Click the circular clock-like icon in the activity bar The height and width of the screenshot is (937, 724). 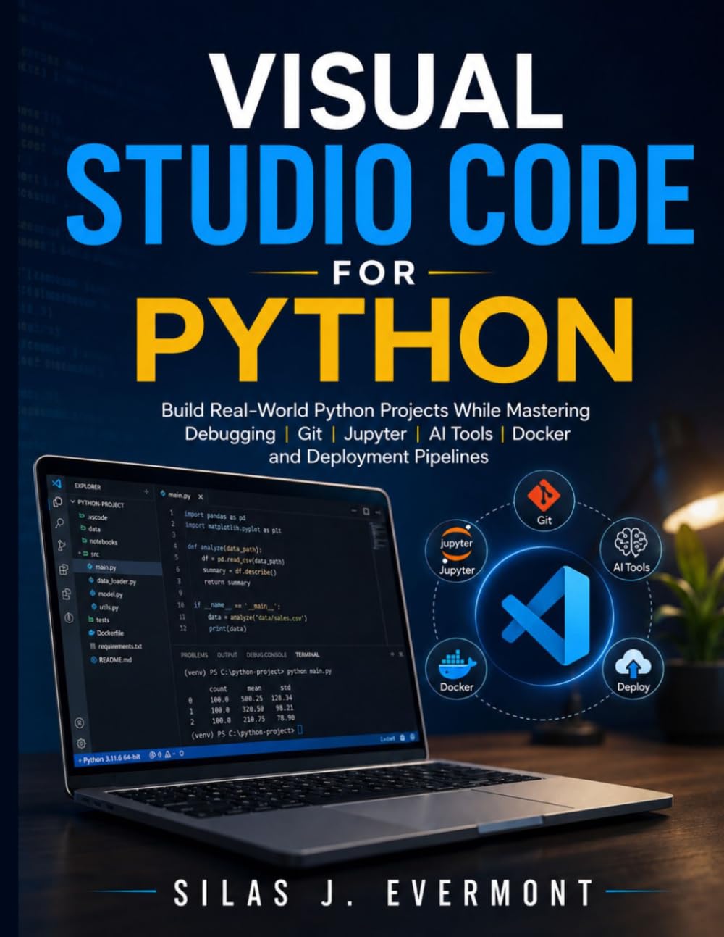(69, 617)
